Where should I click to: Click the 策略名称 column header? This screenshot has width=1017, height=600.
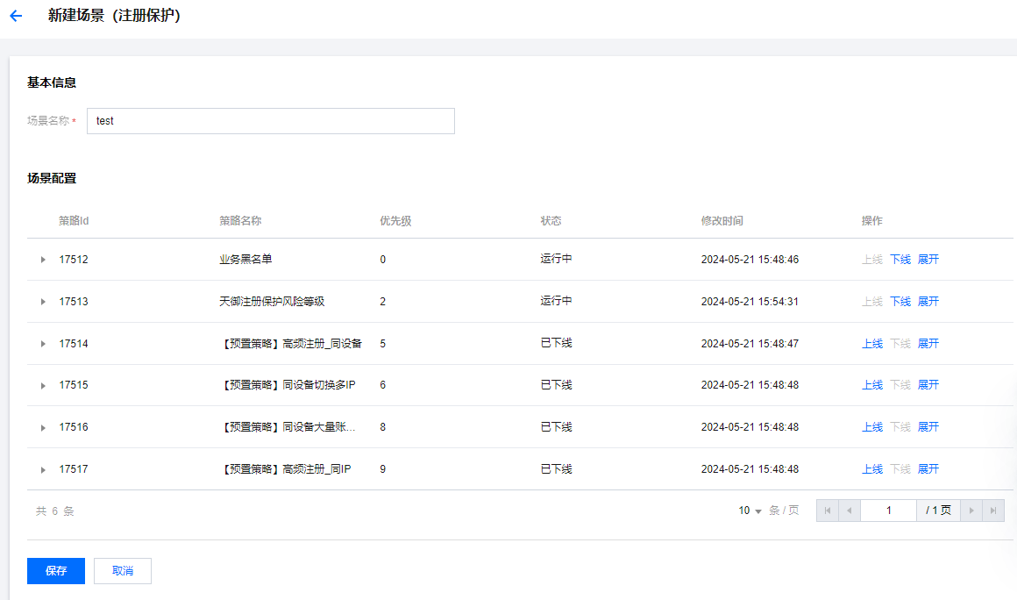[x=240, y=220]
